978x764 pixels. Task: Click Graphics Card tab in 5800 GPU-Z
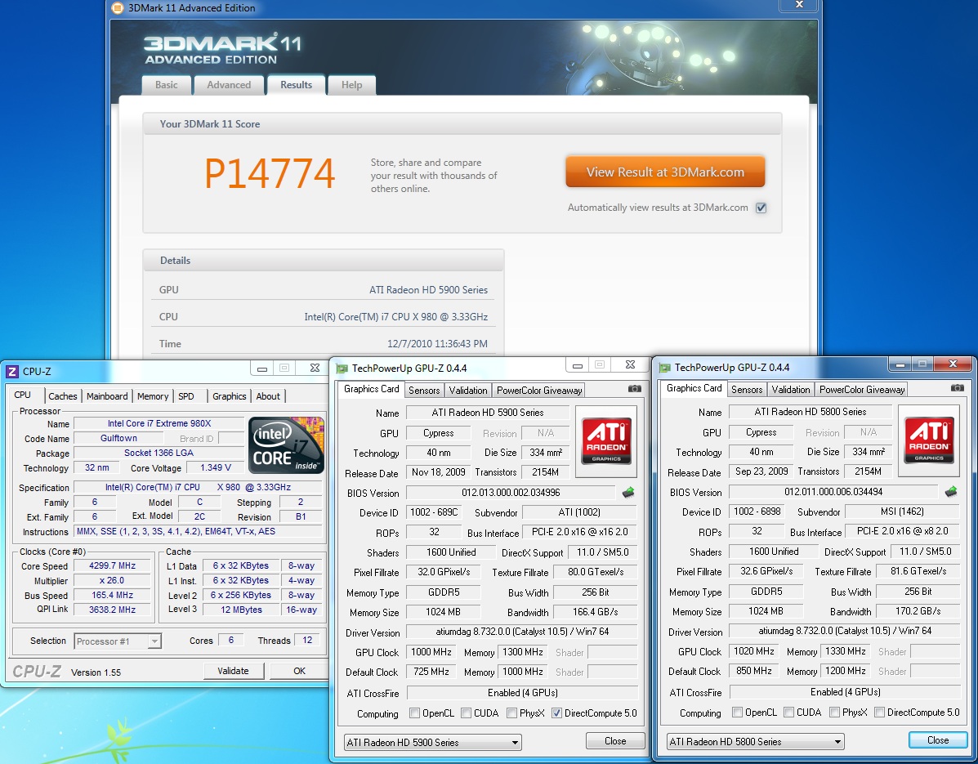click(694, 388)
